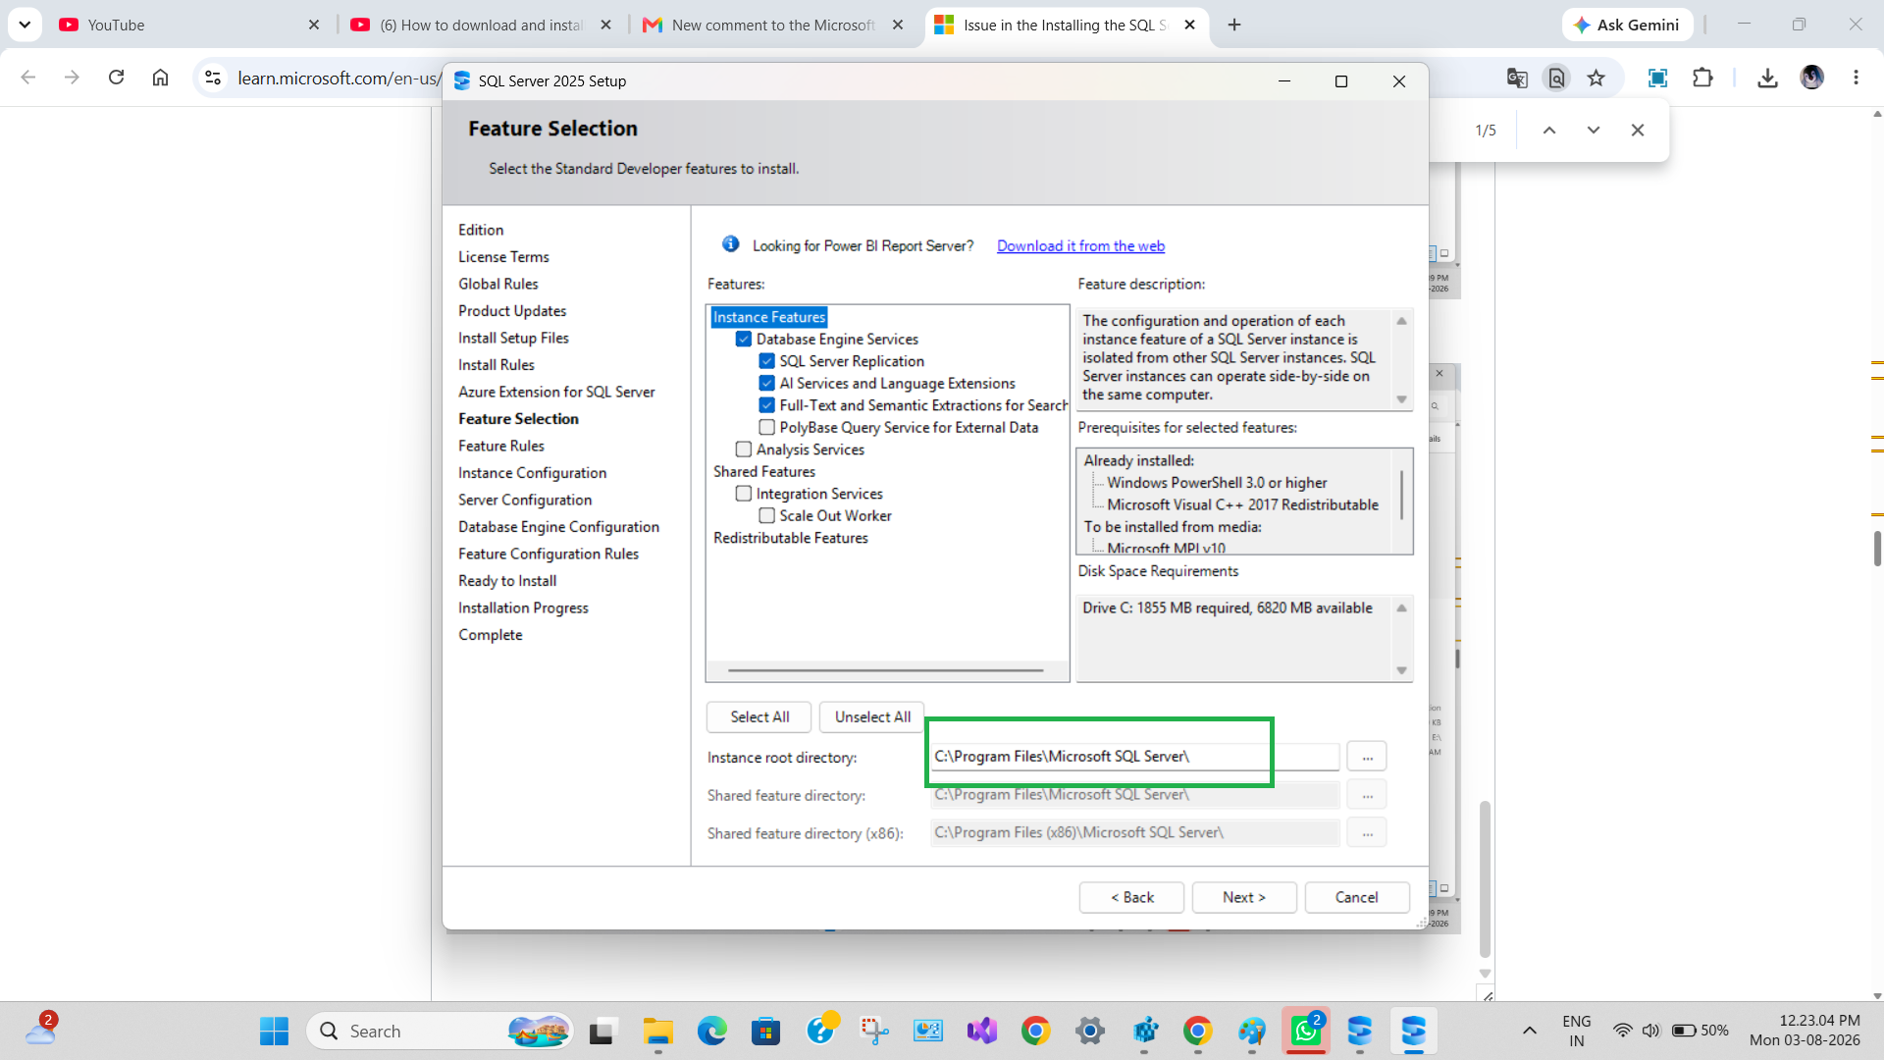The width and height of the screenshot is (1884, 1060).
Task: Open the Windows Start menu
Action: [x=274, y=1031]
